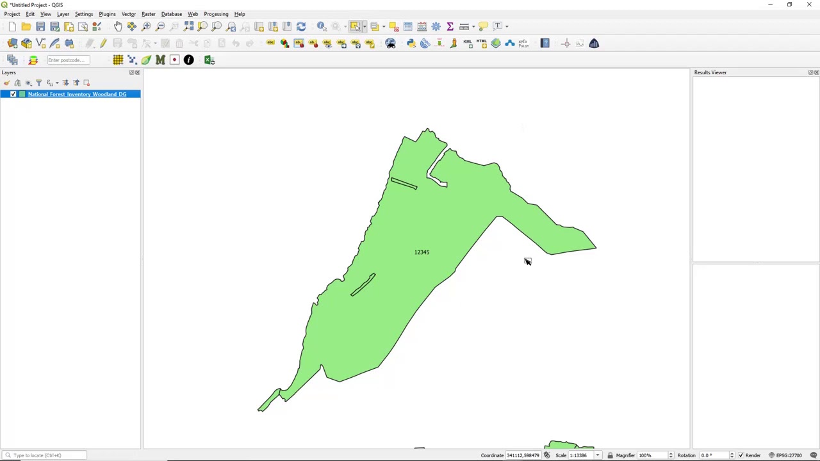This screenshot has height=461, width=820.
Task: Open the Statistical Summary sigma tool
Action: point(450,26)
